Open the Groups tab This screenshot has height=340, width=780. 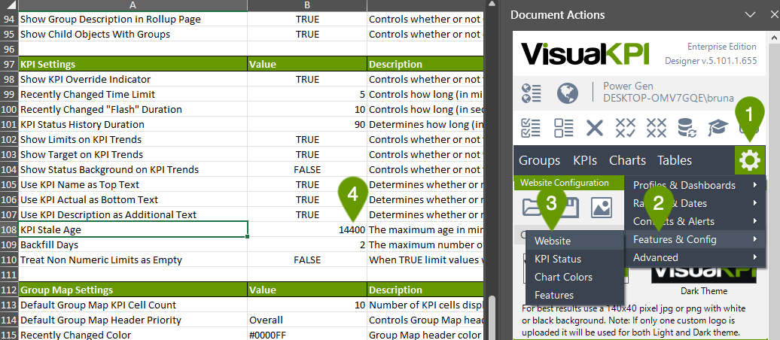(539, 160)
